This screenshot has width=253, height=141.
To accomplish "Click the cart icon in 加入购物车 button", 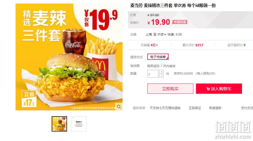I will tap(208, 89).
